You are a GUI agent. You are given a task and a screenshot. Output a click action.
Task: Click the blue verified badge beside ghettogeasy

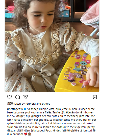[x=25, y=109]
